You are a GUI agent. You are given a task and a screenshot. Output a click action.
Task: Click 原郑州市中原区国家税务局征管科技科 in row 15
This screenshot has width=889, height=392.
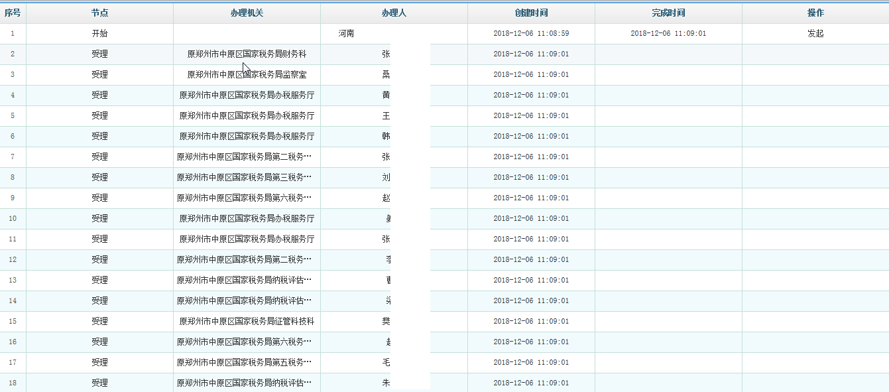pyautogui.click(x=246, y=321)
